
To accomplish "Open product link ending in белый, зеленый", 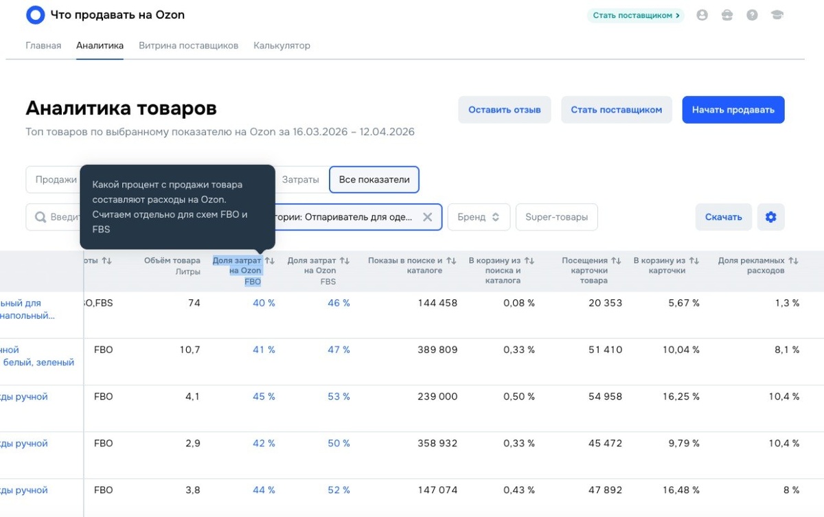I will tap(37, 356).
